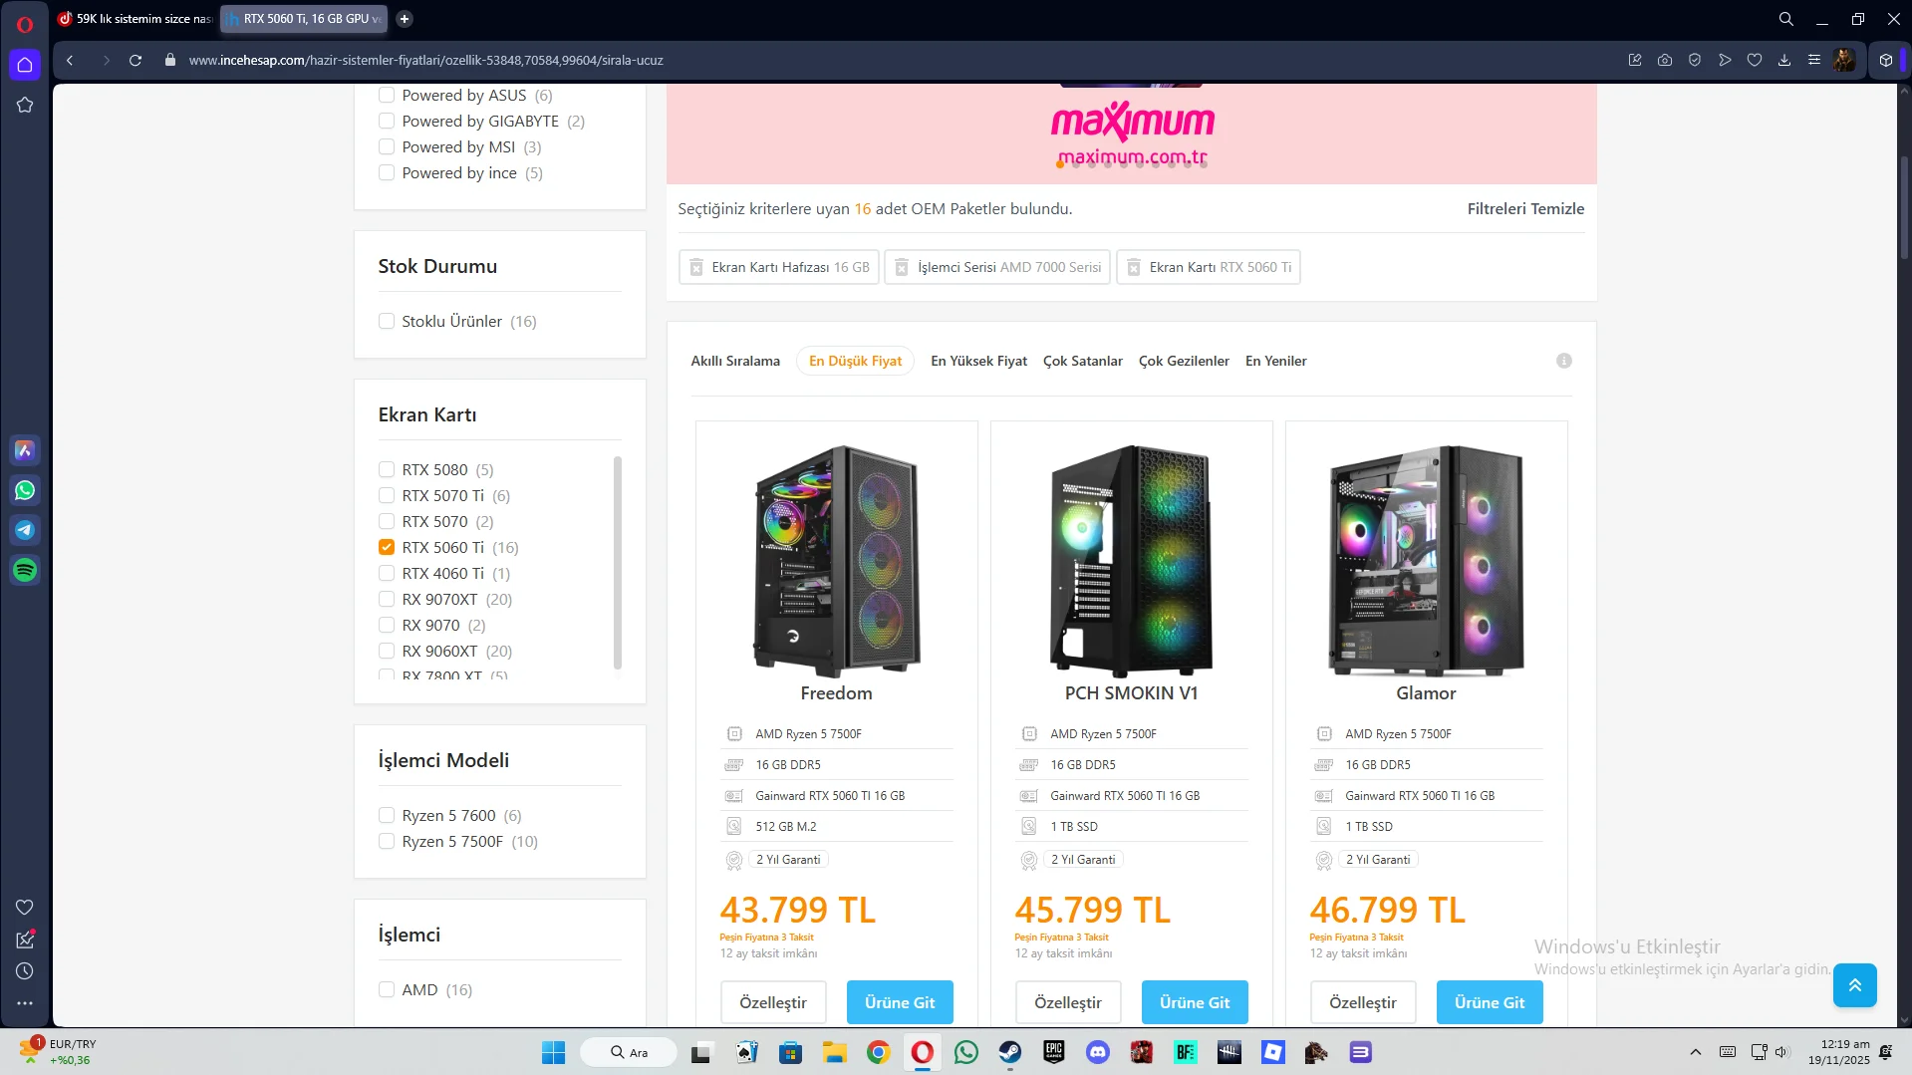The width and height of the screenshot is (1912, 1075).
Task: Open the tab search magnifier icon
Action: click(1786, 19)
